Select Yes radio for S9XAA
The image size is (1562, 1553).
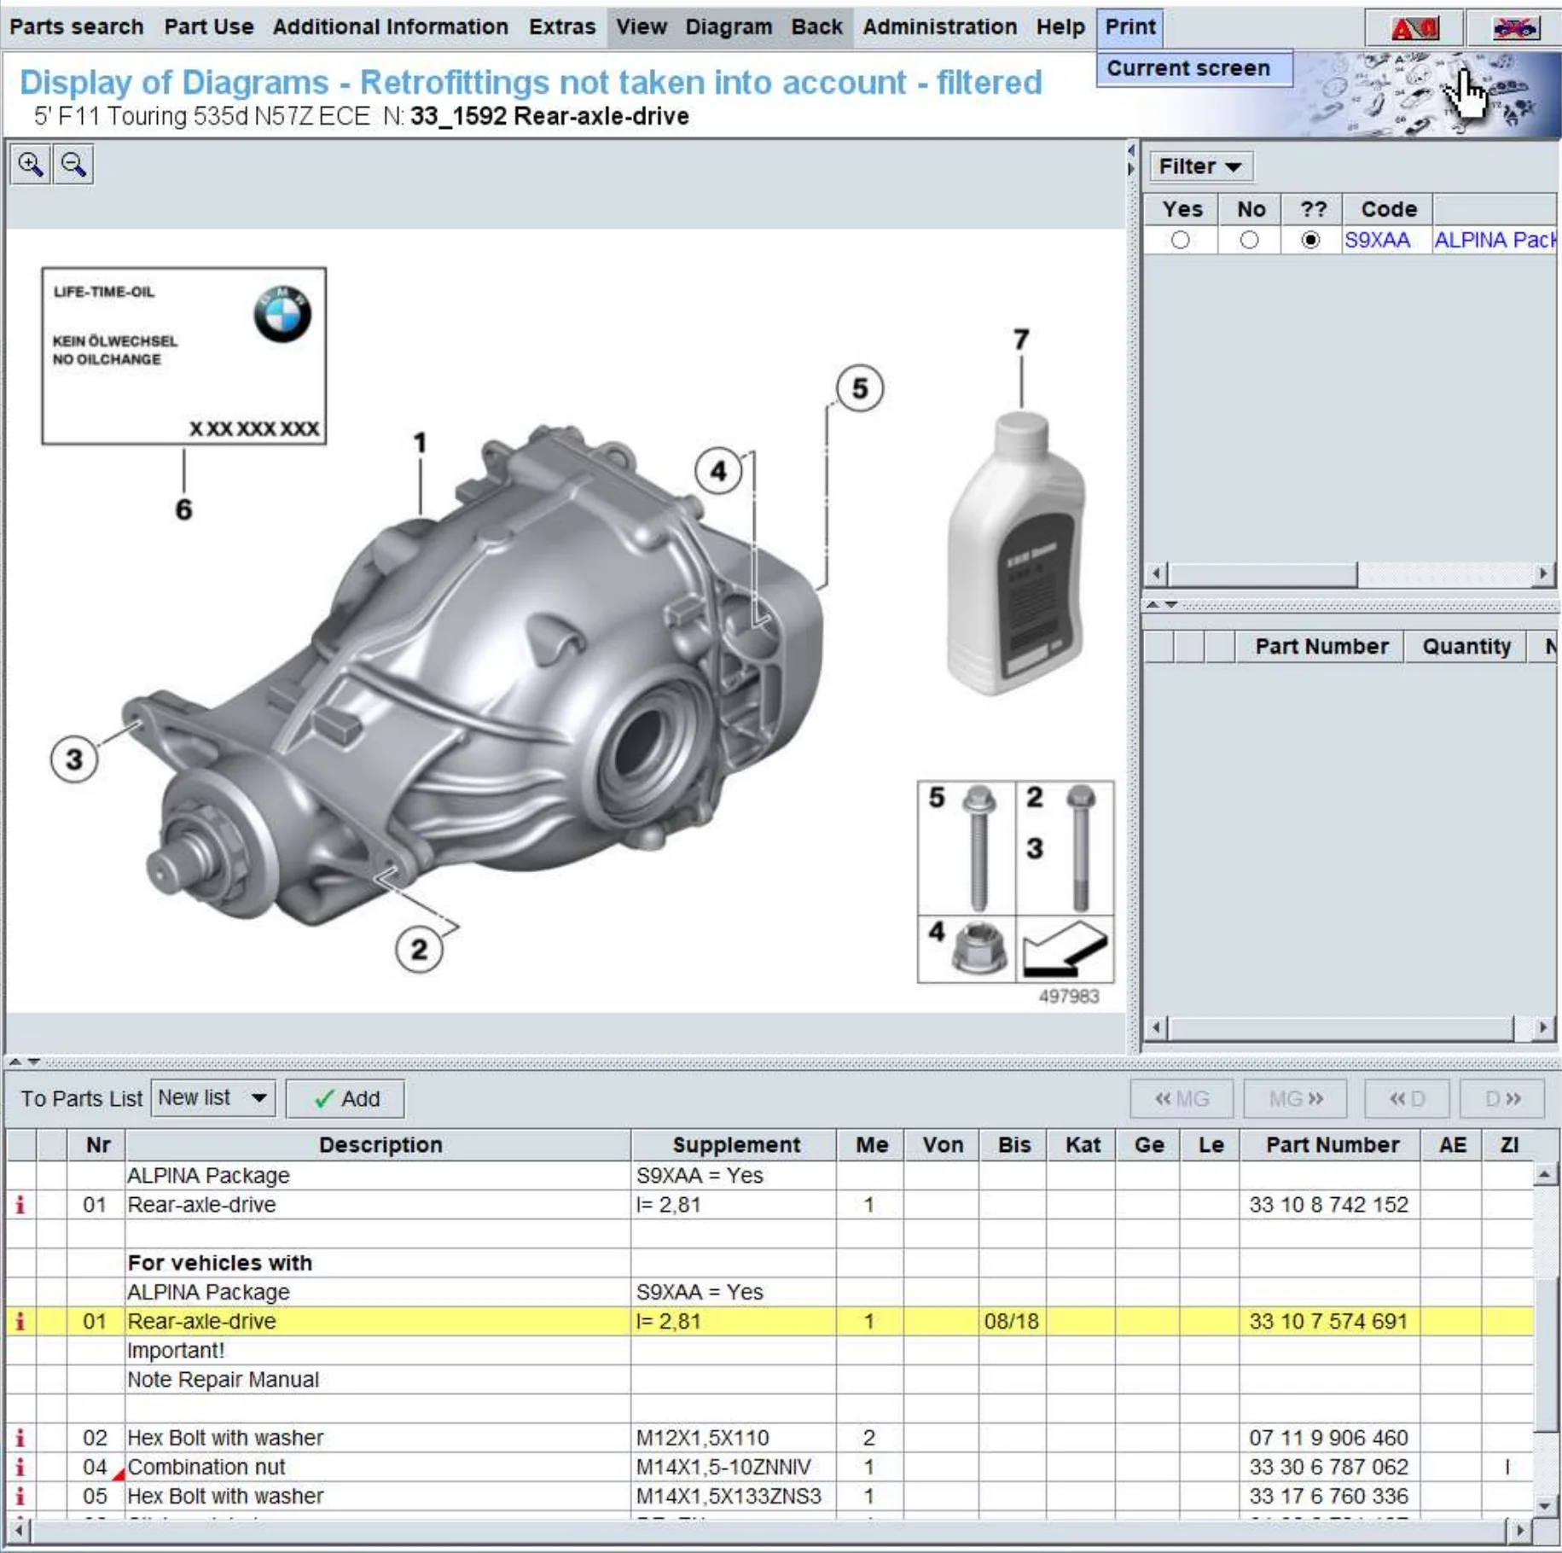[x=1180, y=241]
